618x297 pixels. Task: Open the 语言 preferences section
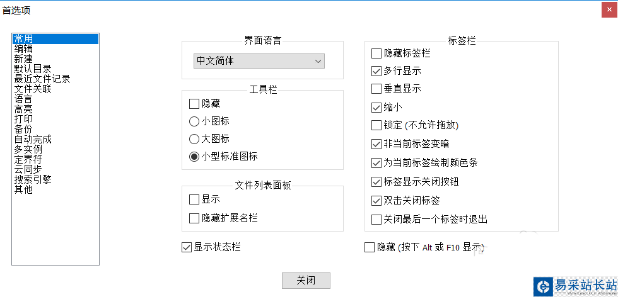pyautogui.click(x=23, y=99)
